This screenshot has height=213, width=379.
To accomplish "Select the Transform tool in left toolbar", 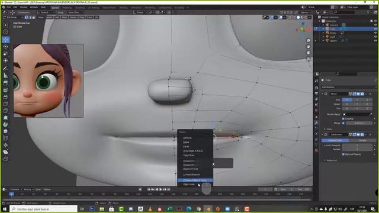I will coord(5,60).
